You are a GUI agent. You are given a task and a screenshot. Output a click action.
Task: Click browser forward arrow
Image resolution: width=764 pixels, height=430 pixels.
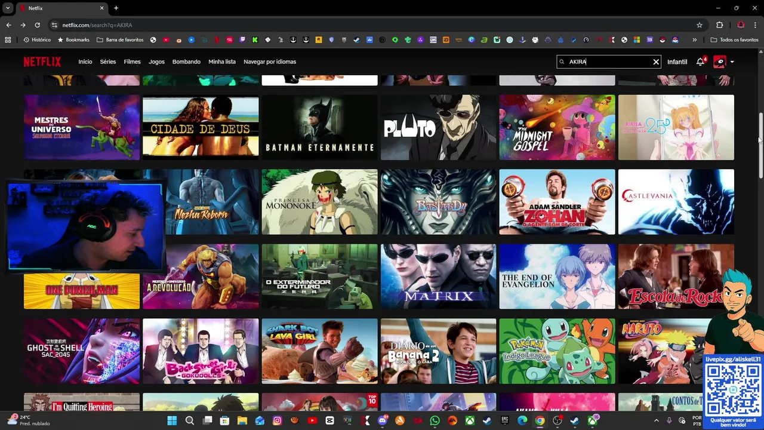(x=23, y=25)
